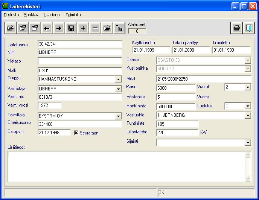Go to next record with right arrow
Image resolution: width=259 pixels, height=200 pixels.
click(x=59, y=28)
